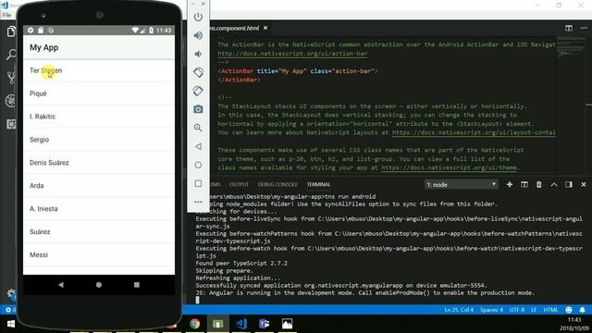Close the component.html editor tab

265,28
